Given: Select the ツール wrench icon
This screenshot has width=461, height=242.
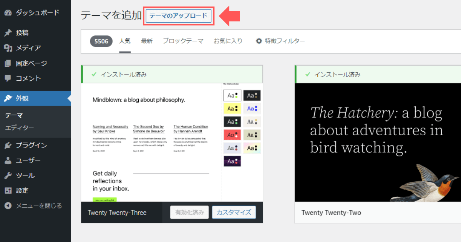Looking at the screenshot, I should point(8,175).
